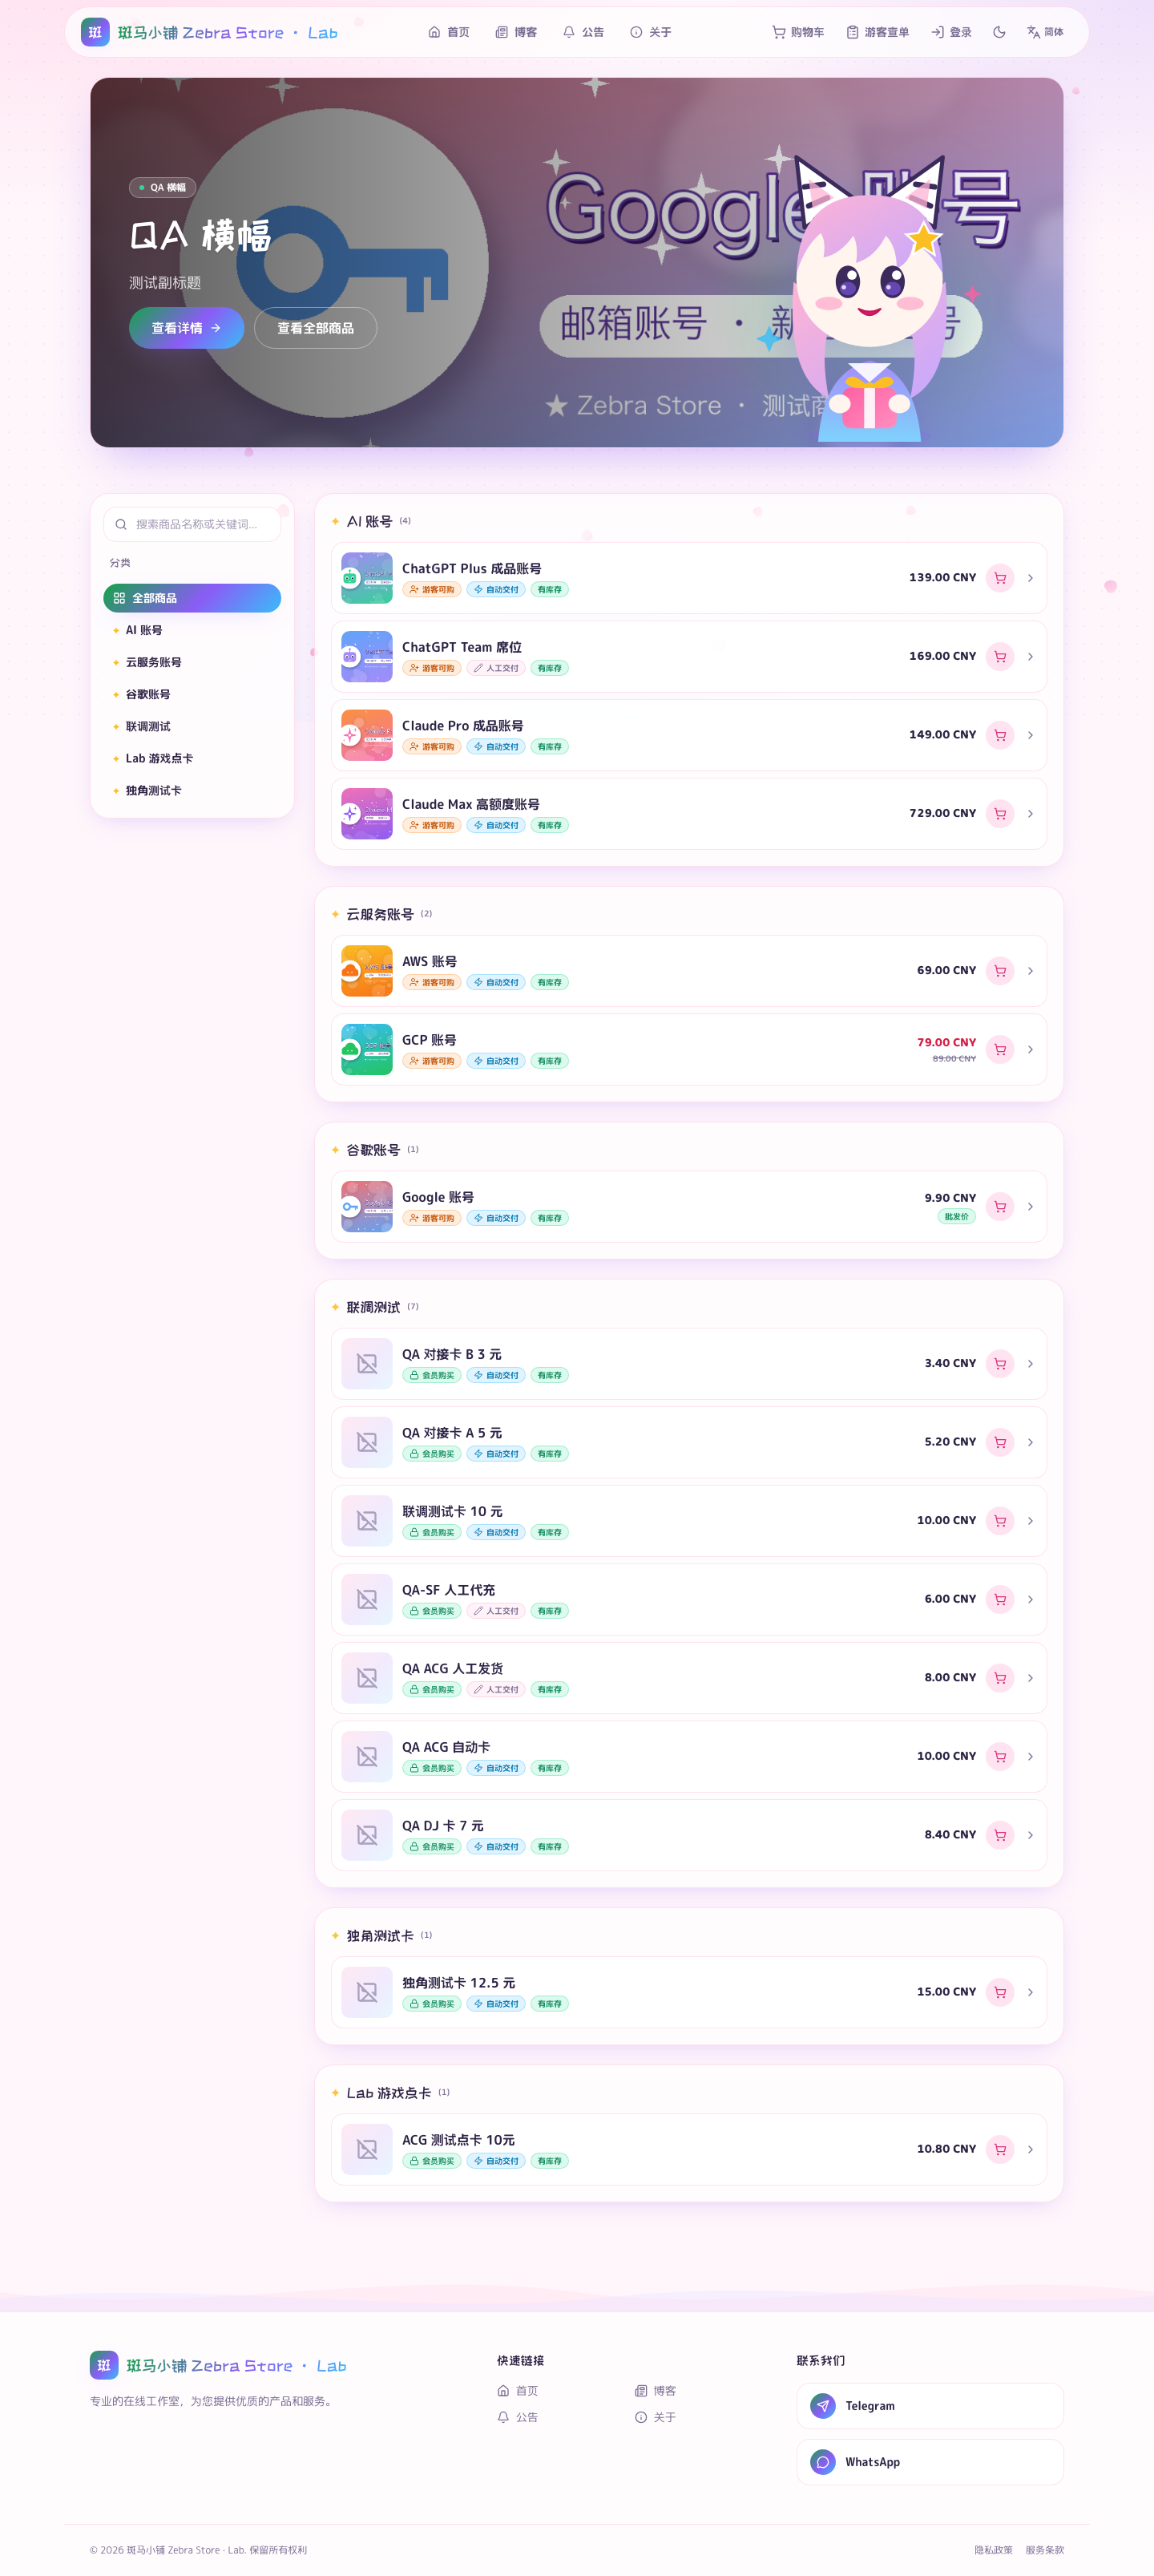
Task: Add Claude Pro 成品账号 to cart
Action: point(999,735)
